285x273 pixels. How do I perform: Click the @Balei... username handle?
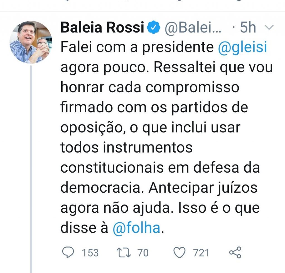tap(193, 28)
